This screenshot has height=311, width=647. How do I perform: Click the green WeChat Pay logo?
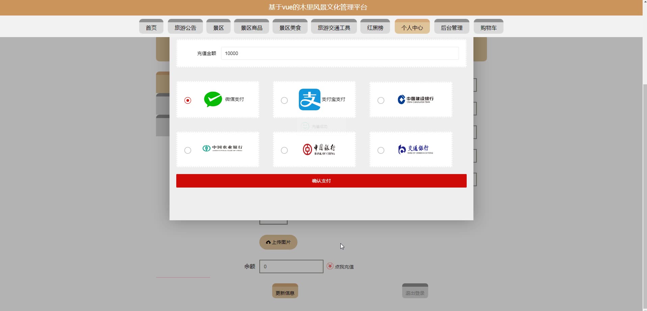point(213,99)
